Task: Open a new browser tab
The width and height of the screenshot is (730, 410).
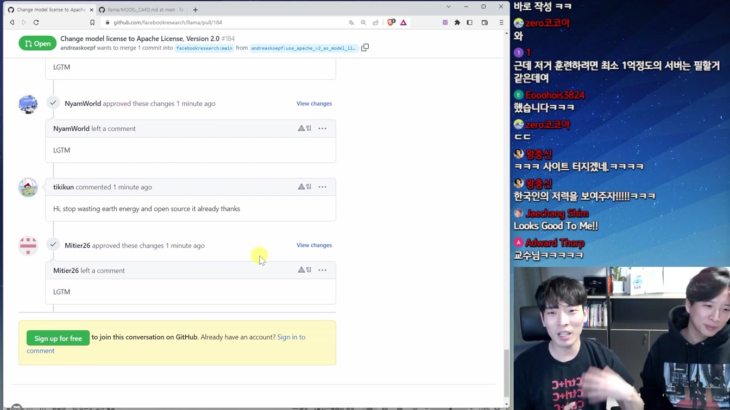Action: [196, 10]
